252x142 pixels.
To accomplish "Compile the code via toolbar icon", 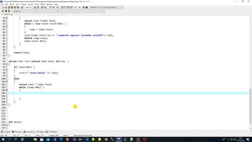I will [x=62, y=7].
